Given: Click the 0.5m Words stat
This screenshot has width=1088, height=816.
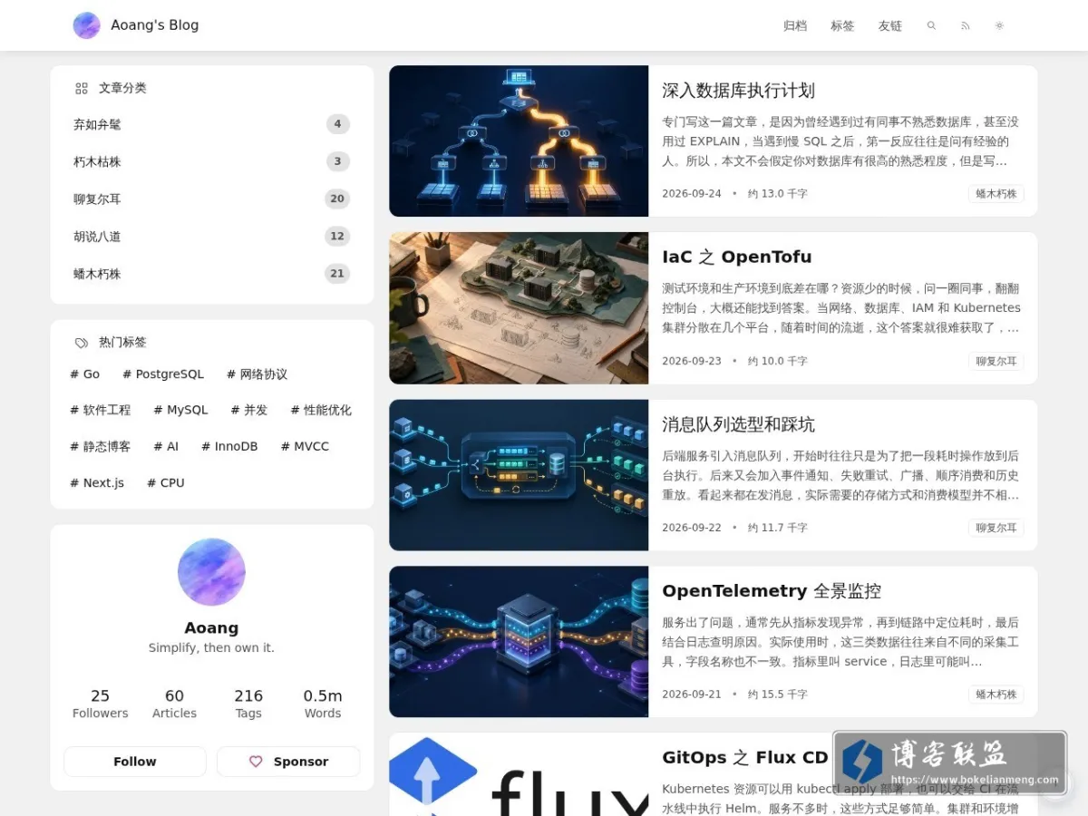Looking at the screenshot, I should click(x=323, y=704).
